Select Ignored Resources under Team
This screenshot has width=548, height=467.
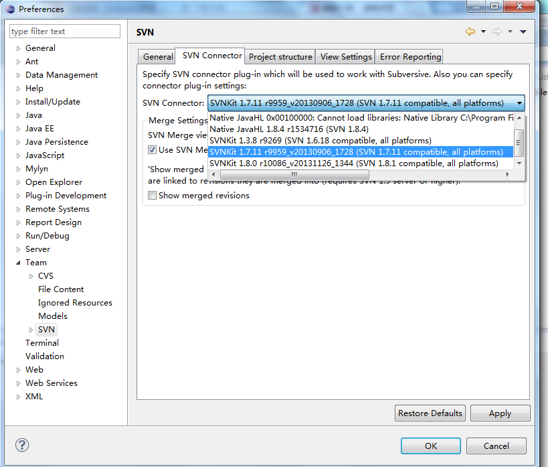click(75, 302)
